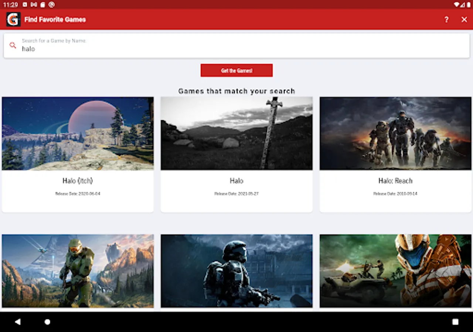The width and height of the screenshot is (473, 332).
Task: Click Games that match your search heading
Action: [236, 91]
